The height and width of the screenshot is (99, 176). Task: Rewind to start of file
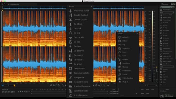22,92
